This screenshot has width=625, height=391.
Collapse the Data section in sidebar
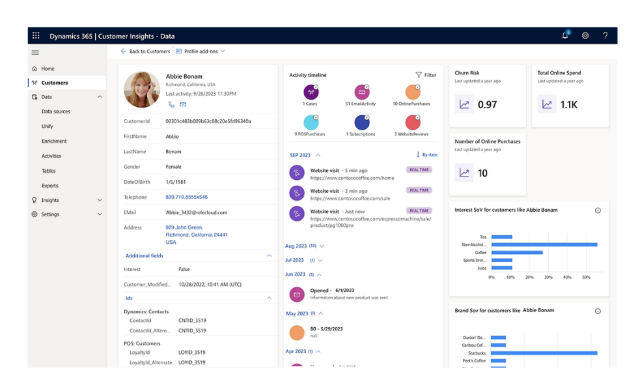(100, 97)
